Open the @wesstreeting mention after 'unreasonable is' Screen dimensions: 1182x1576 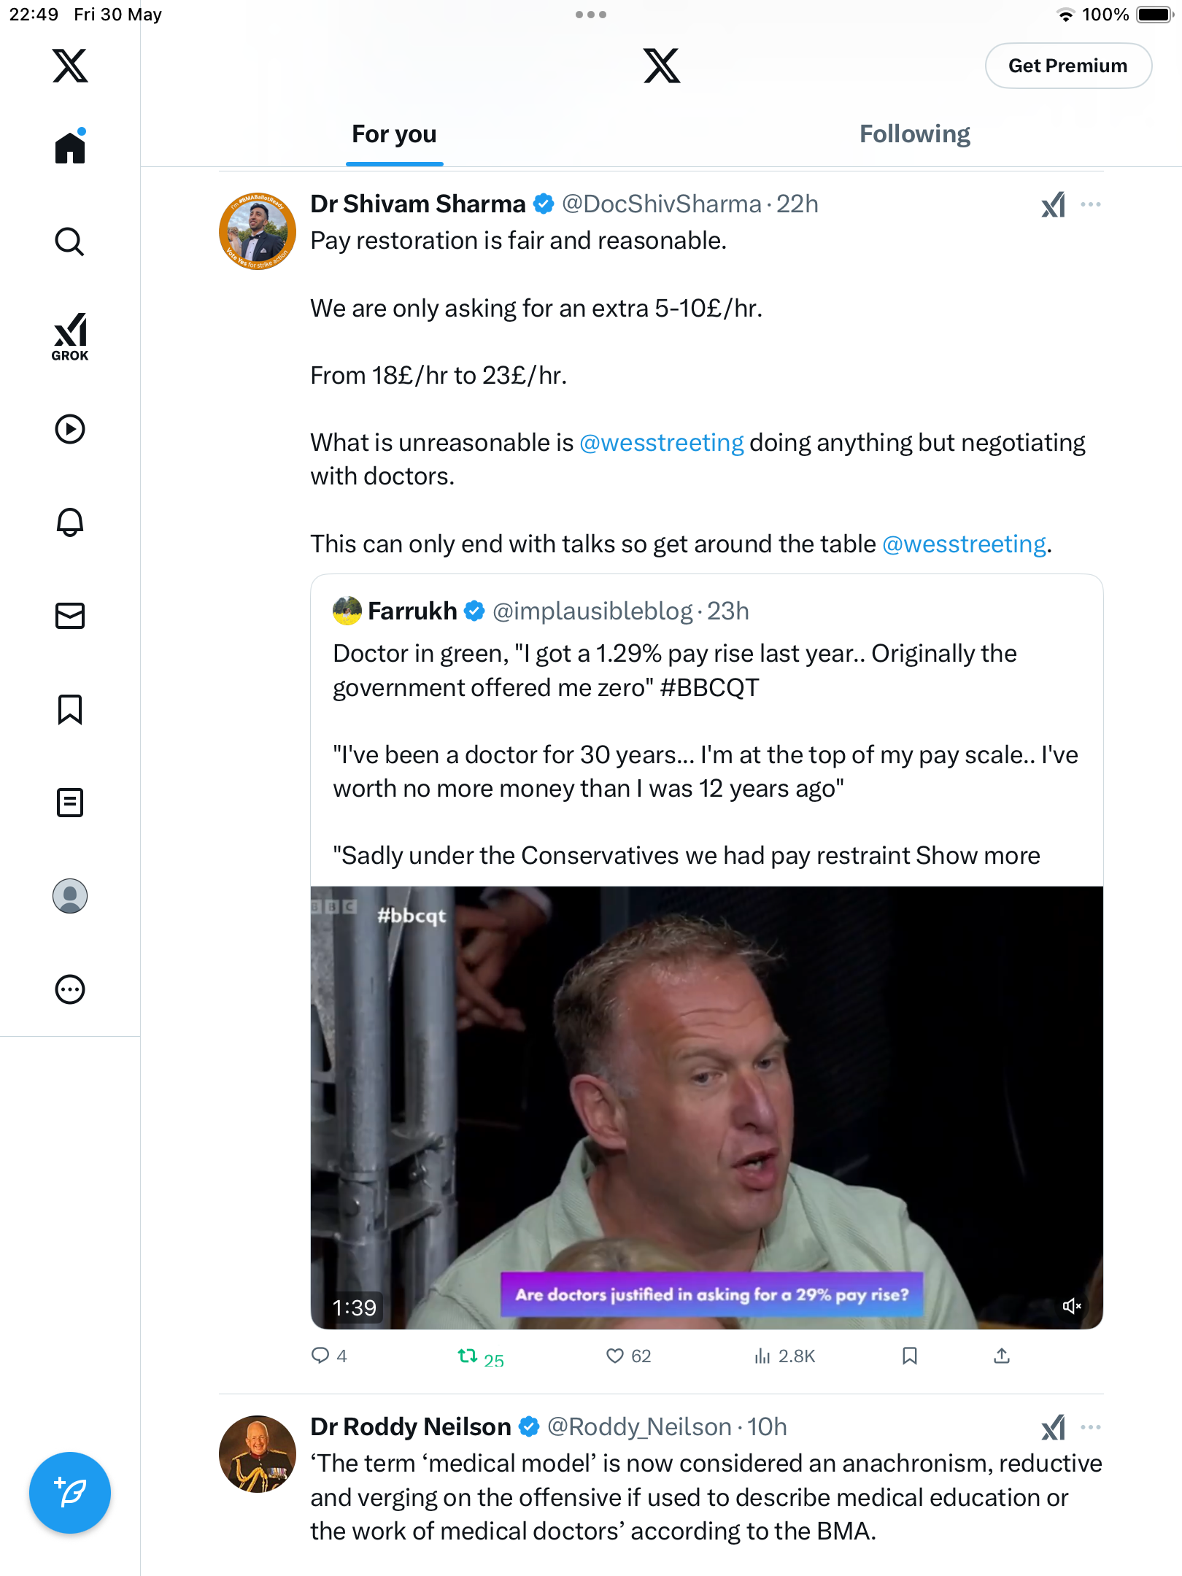pyautogui.click(x=662, y=443)
